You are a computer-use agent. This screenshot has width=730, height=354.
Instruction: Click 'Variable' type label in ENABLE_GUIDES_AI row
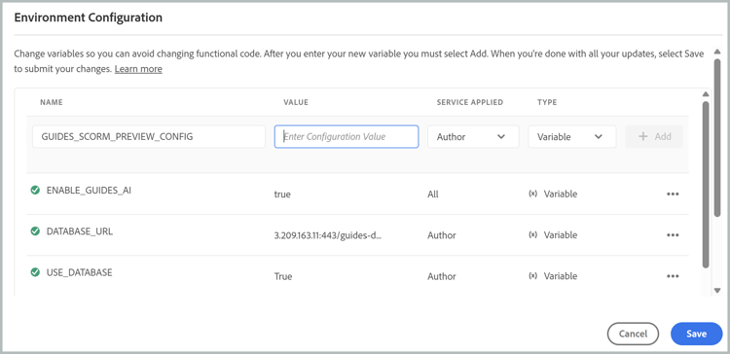561,194
